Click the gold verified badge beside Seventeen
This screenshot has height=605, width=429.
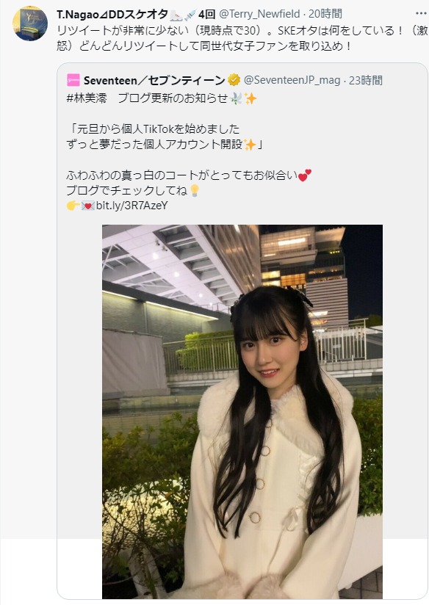click(234, 80)
